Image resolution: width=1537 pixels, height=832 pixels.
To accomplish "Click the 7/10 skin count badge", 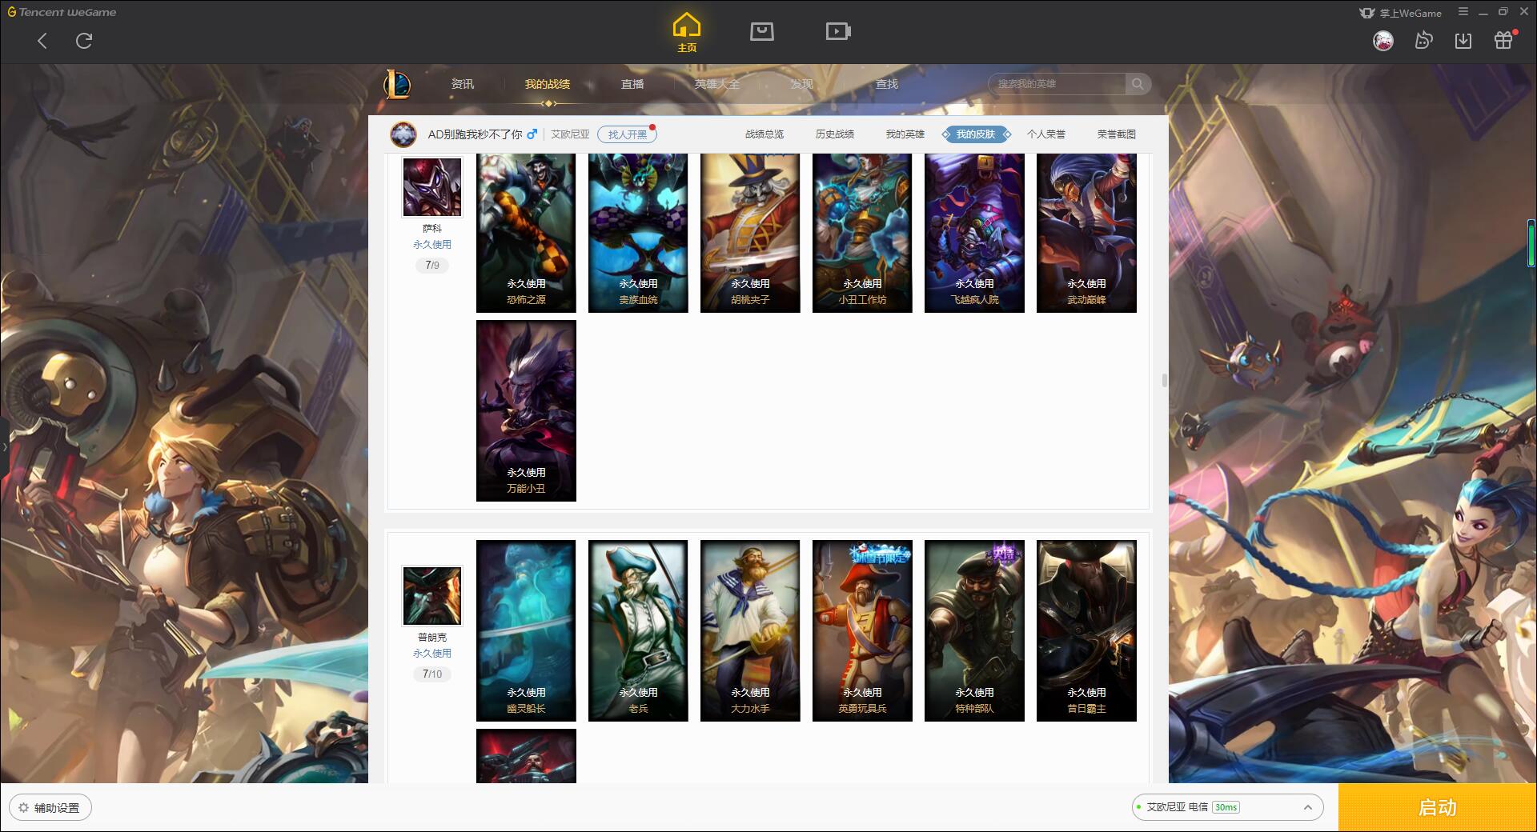I will tap(432, 674).
